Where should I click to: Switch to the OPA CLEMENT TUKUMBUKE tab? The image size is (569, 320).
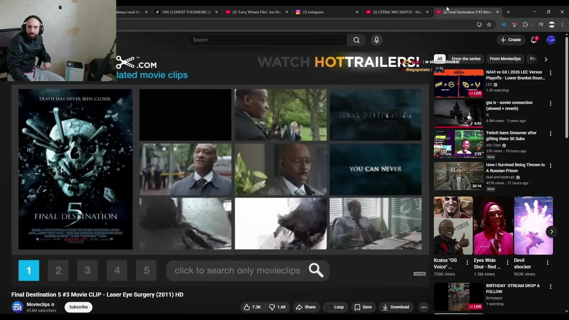tap(187, 12)
